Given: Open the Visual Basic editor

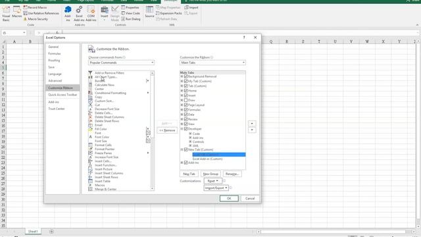Looking at the screenshot, I should pos(6,13).
